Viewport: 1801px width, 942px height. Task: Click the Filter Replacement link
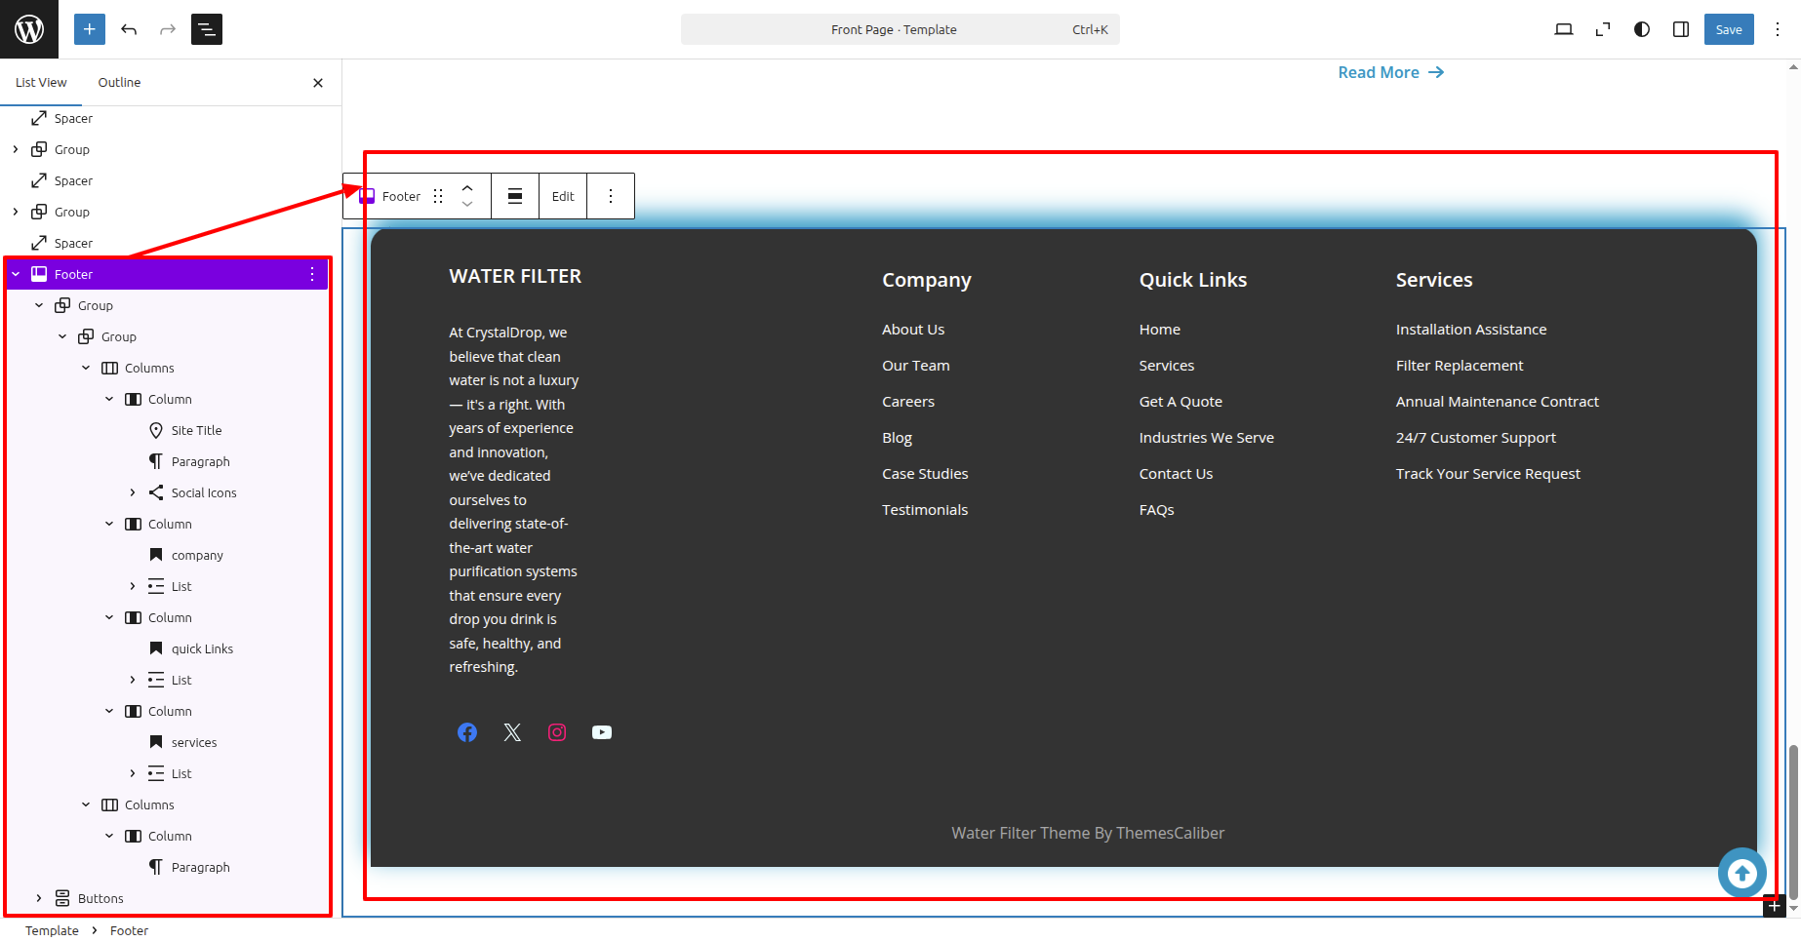coord(1459,366)
